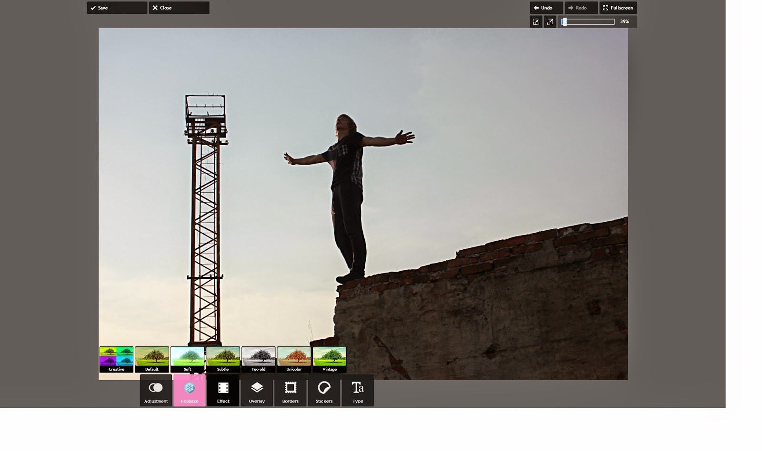
Task: Save the edited photo
Action: [117, 8]
